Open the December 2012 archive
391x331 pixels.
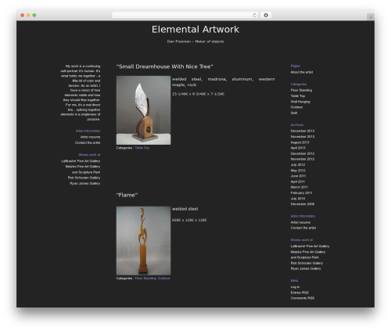tap(303, 153)
